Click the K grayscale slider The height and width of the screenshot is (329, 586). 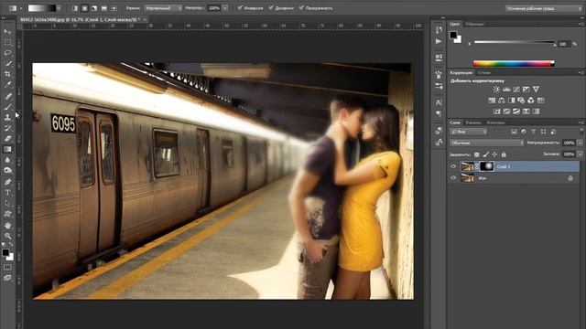point(515,42)
